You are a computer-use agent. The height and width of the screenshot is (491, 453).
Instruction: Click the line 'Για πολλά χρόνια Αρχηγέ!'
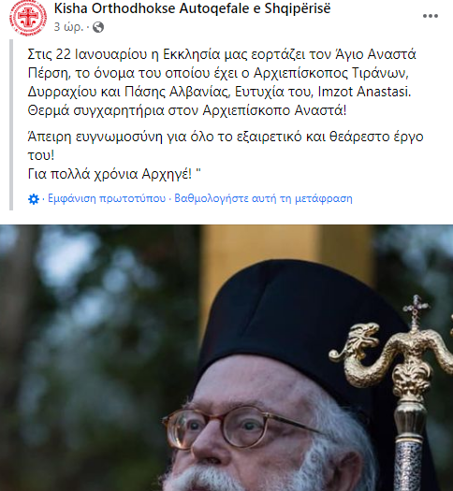click(110, 174)
